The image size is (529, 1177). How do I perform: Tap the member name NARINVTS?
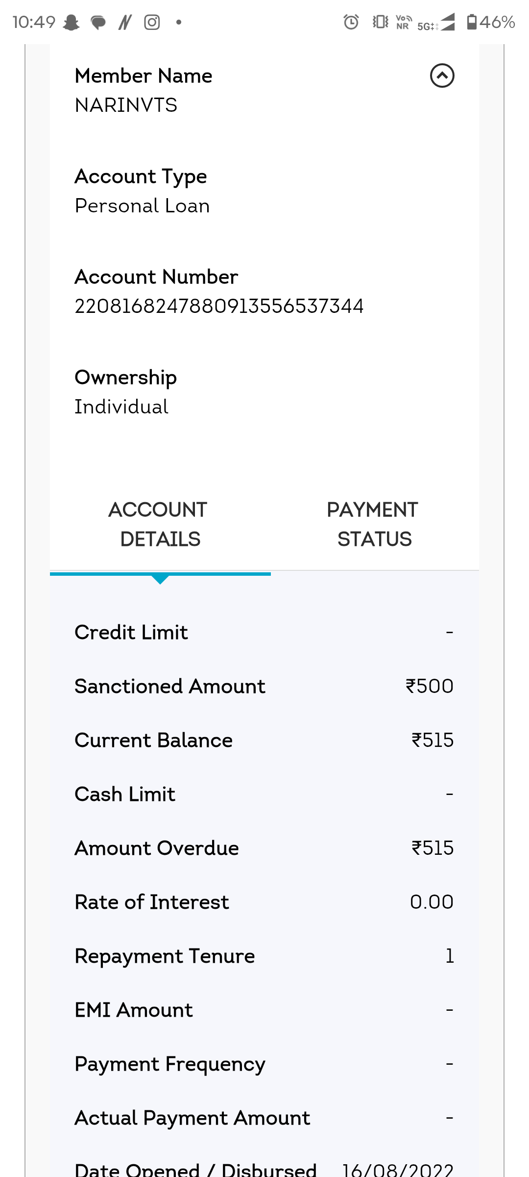(x=126, y=105)
